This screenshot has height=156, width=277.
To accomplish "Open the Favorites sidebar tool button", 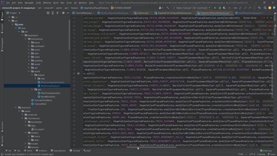I will tap(2, 141).
